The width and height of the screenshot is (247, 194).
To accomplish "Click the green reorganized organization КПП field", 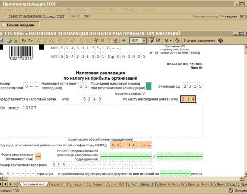I will [179, 156].
